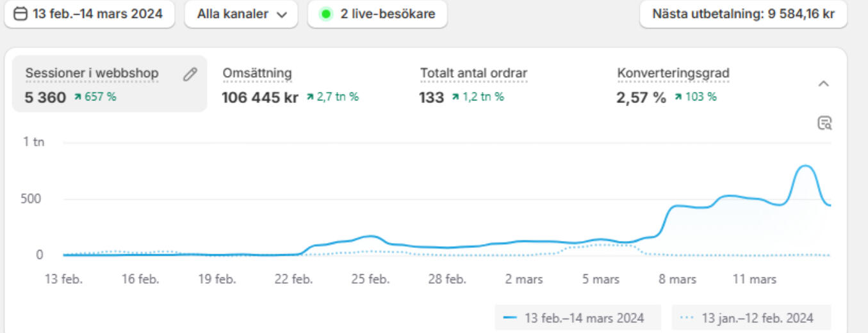Click the trend arrow next to 103 %
The width and height of the screenshot is (868, 333).
pos(678,98)
